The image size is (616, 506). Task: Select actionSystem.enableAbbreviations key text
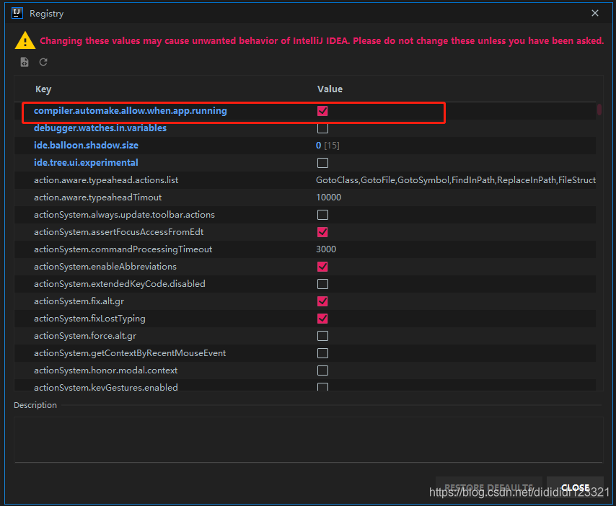(105, 267)
